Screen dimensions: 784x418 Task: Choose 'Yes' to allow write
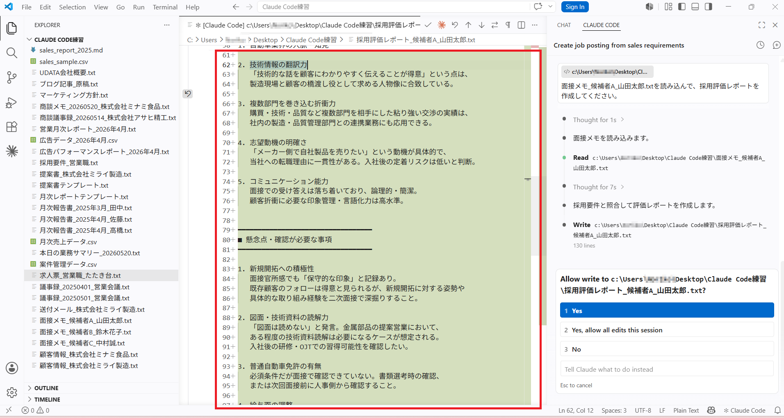[x=667, y=310]
